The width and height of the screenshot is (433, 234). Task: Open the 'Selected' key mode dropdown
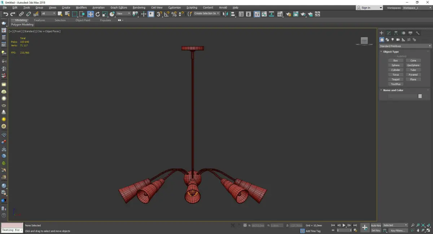click(x=395, y=225)
